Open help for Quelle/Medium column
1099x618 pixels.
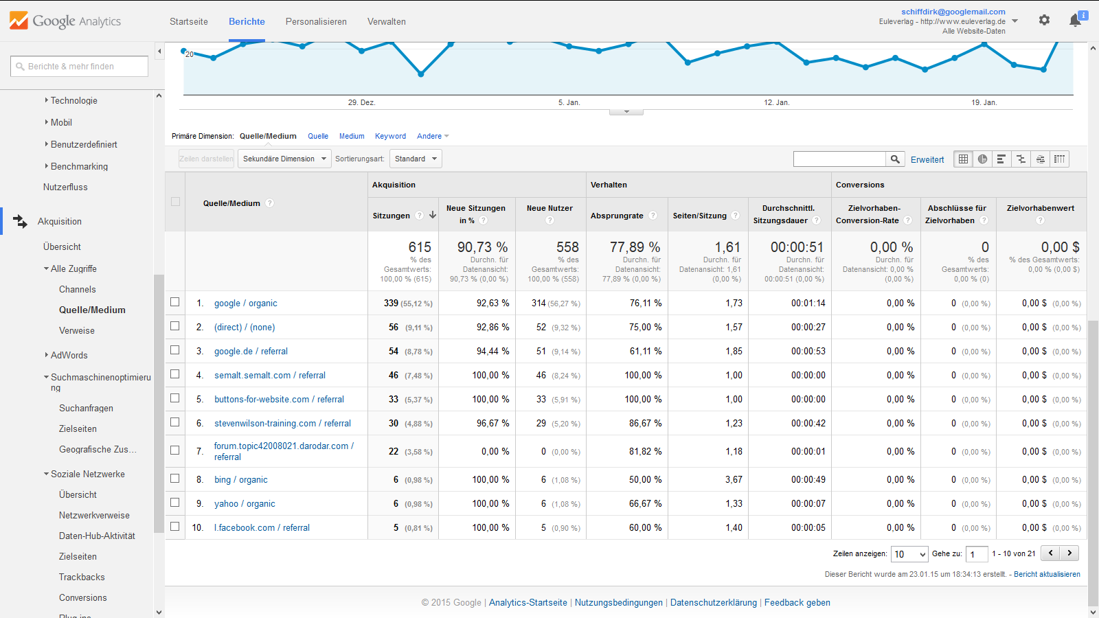[270, 203]
